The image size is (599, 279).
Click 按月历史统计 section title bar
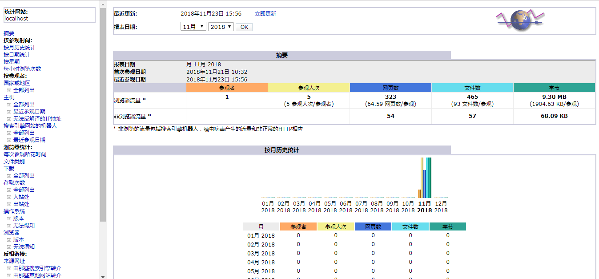(282, 150)
